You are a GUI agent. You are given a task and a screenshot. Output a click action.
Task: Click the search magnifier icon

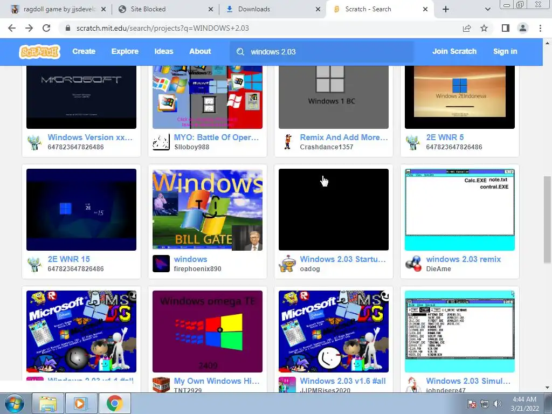tap(240, 52)
